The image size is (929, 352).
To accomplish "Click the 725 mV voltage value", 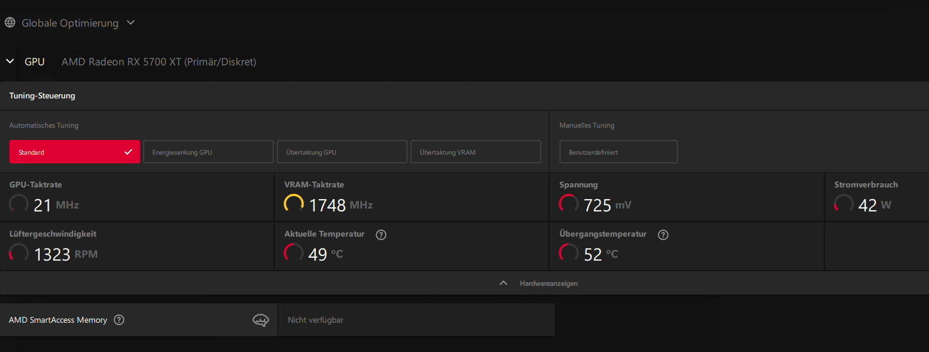I will [x=607, y=205].
